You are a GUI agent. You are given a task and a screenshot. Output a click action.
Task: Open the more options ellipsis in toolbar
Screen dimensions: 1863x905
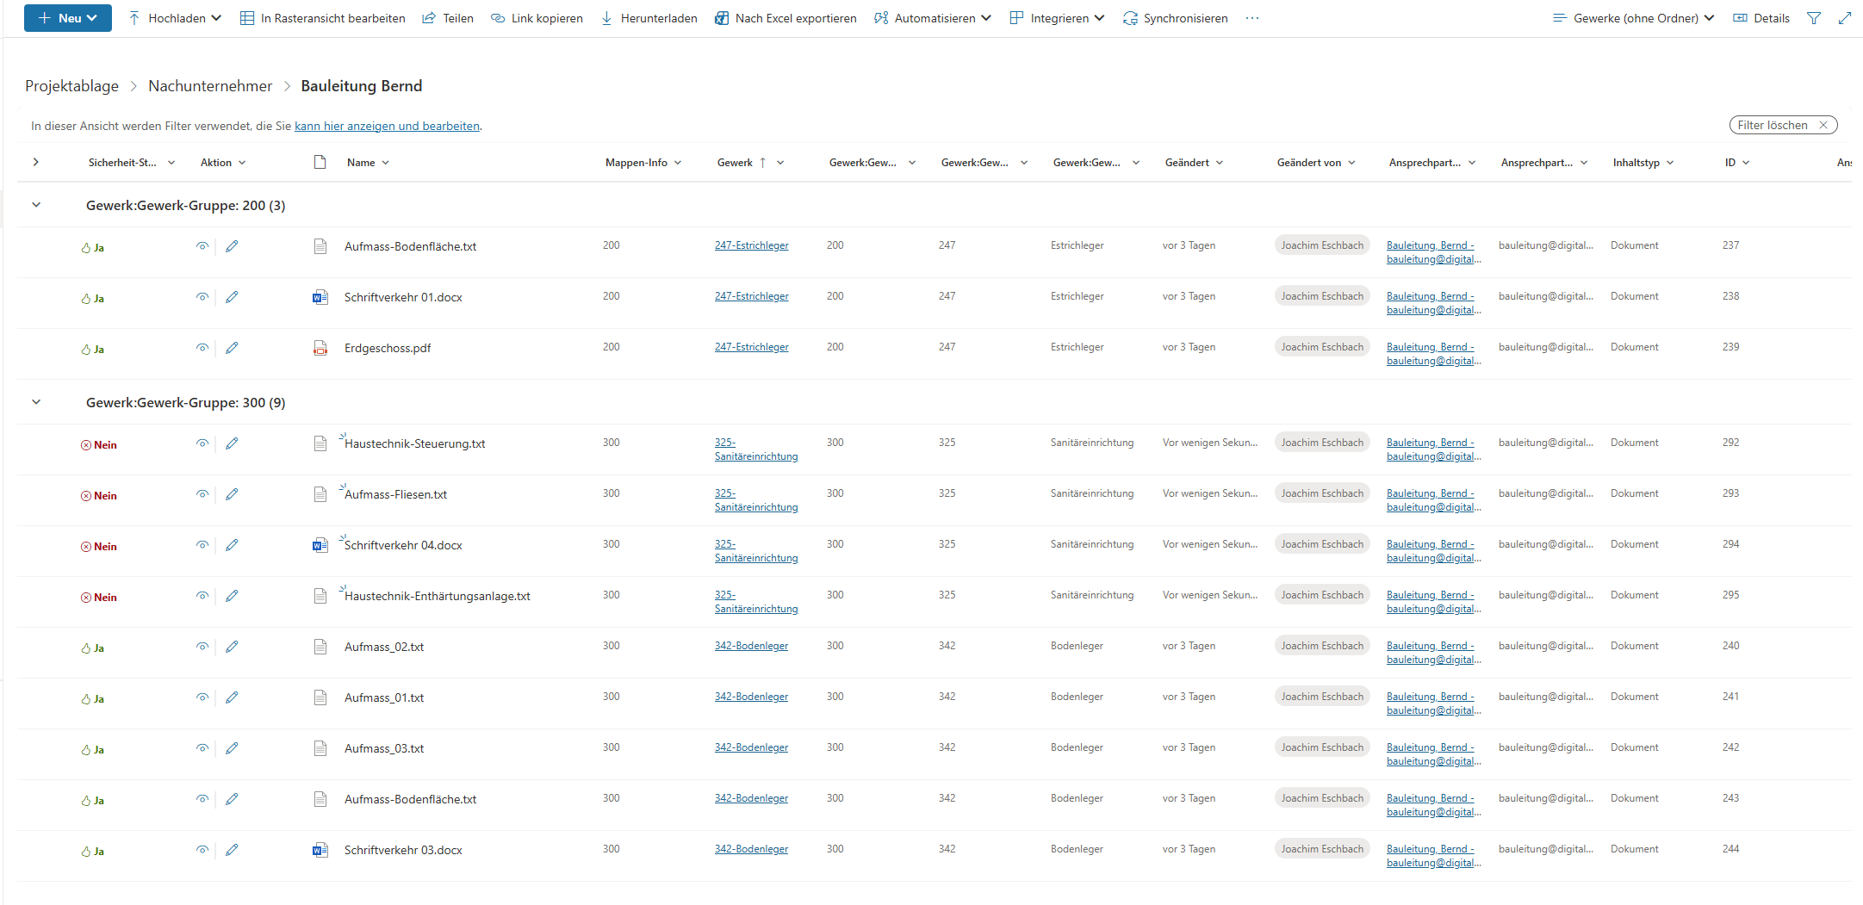[x=1251, y=18]
